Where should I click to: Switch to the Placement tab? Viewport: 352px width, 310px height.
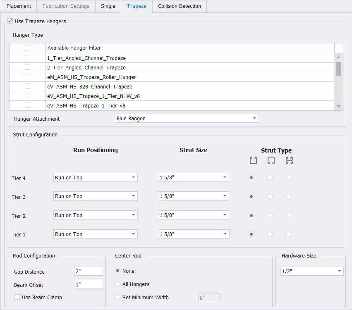pyautogui.click(x=19, y=6)
